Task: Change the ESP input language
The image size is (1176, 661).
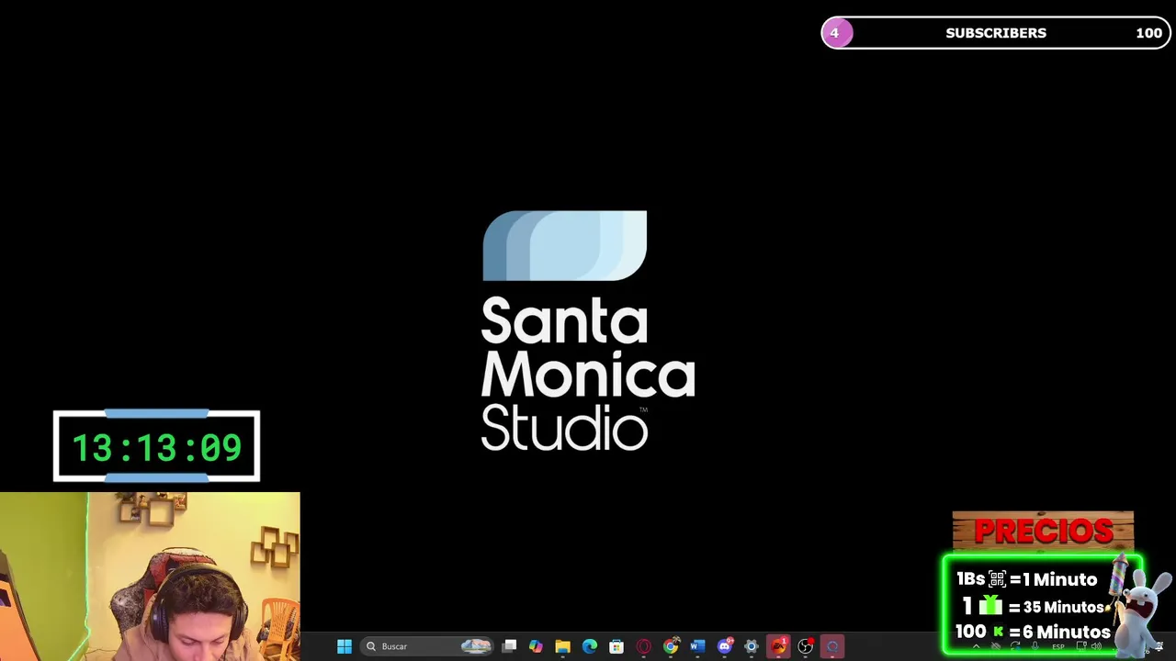Action: (x=1058, y=646)
